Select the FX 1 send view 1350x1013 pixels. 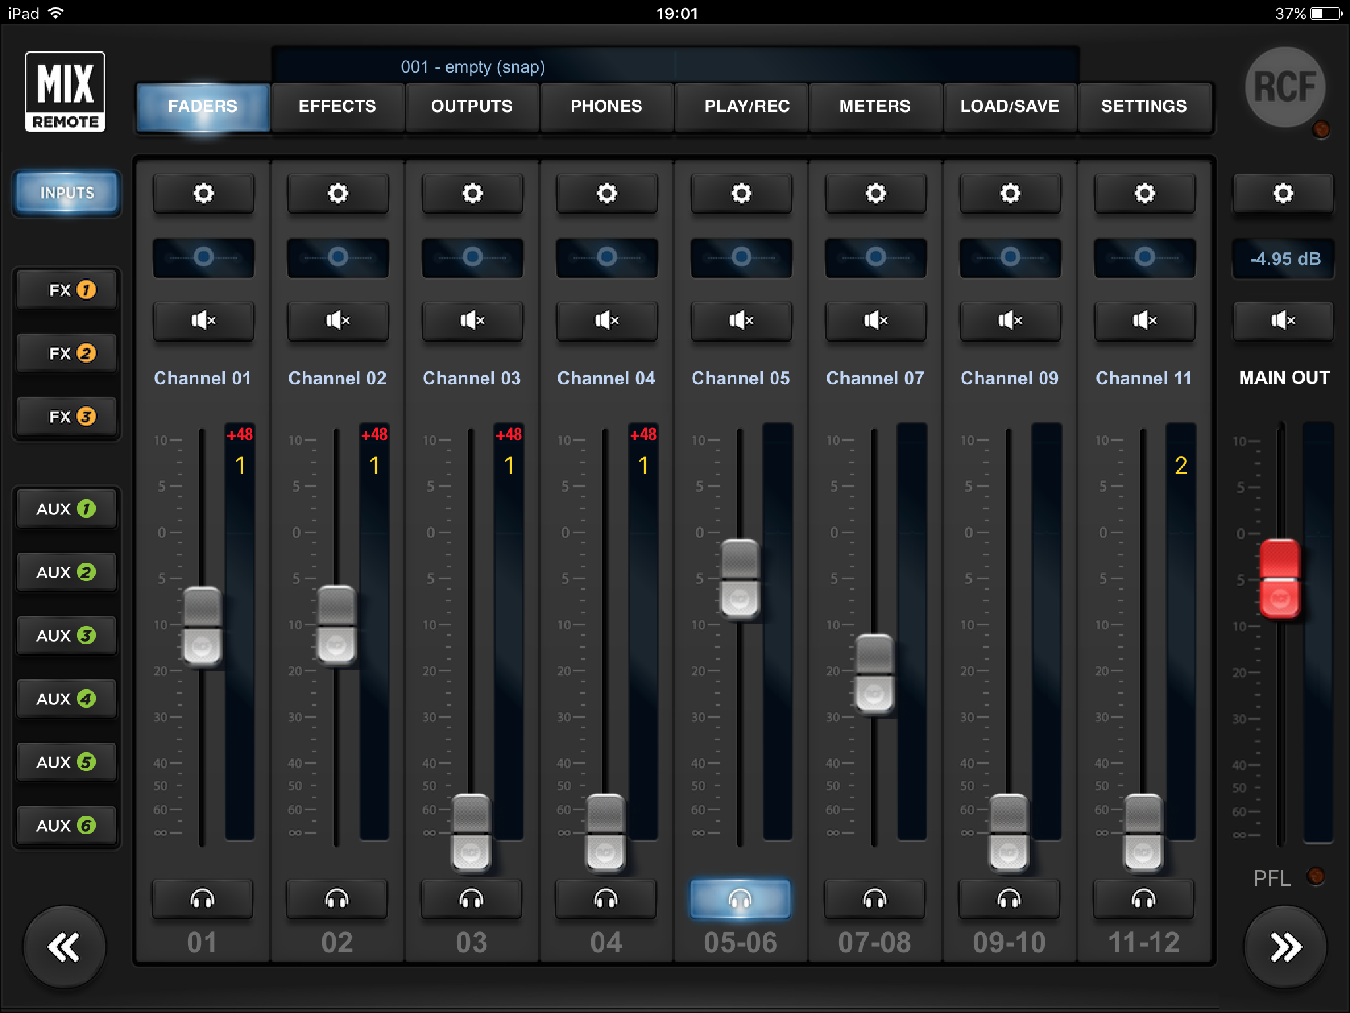[x=67, y=290]
